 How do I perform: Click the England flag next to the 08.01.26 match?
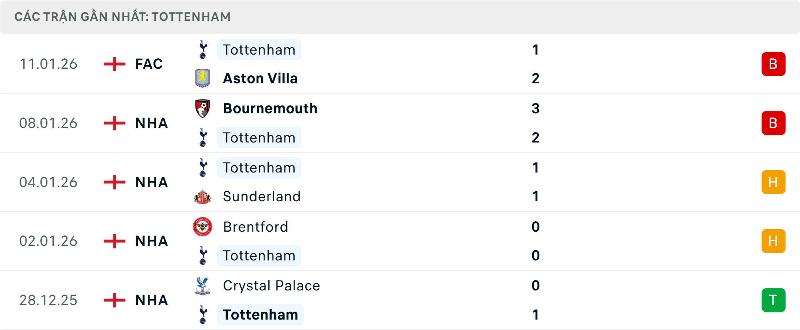(114, 123)
